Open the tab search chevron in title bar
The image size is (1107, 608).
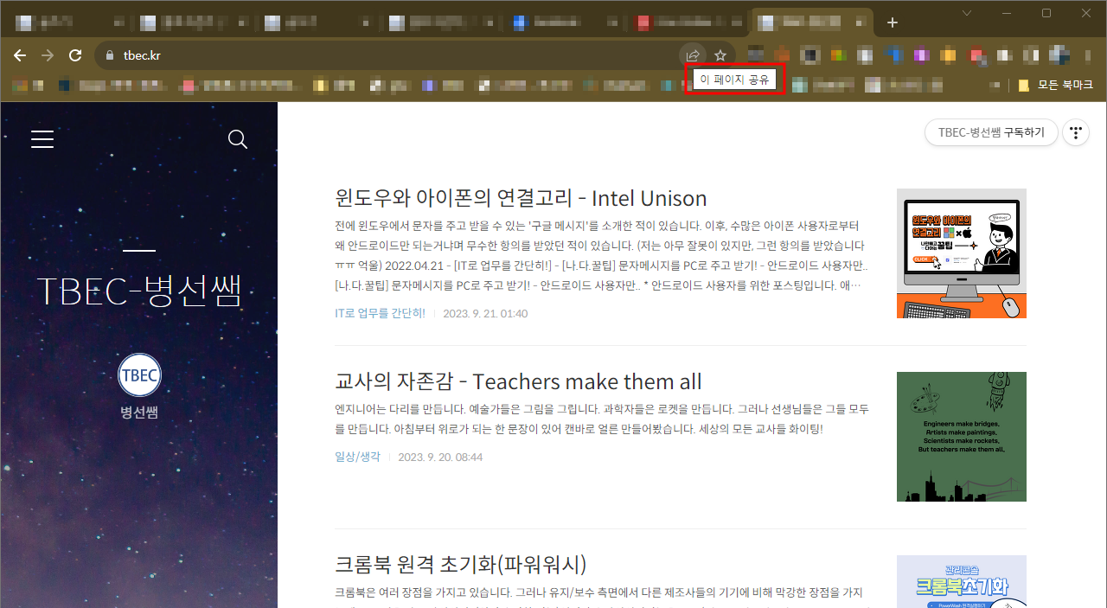click(x=967, y=13)
